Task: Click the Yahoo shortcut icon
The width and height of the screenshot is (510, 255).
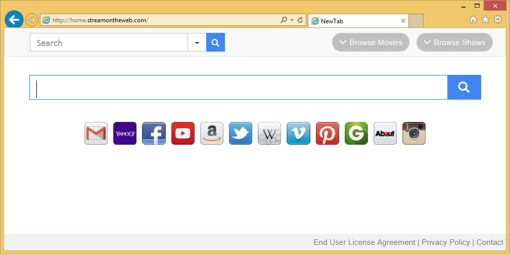Action: 125,134
